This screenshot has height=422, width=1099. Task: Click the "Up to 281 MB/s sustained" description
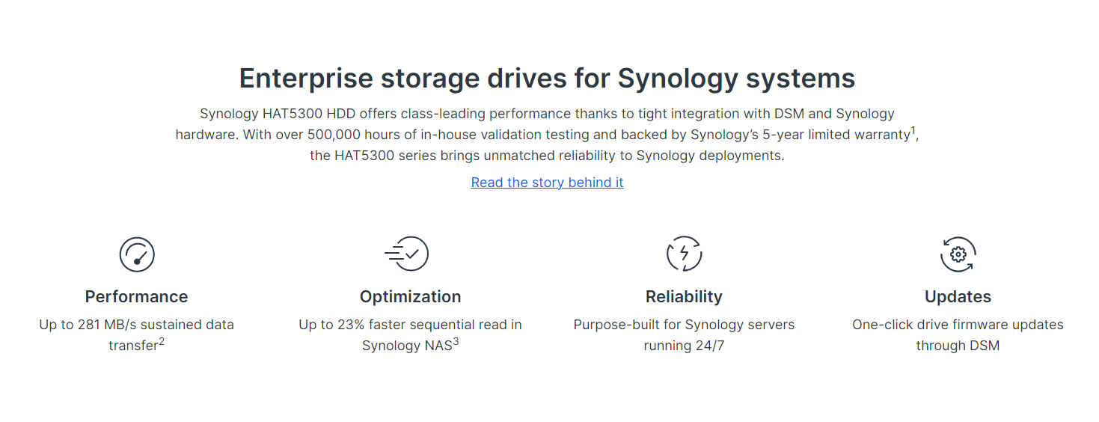tap(136, 325)
